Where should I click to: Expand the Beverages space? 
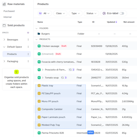pyautogui.click(x=4, y=40)
